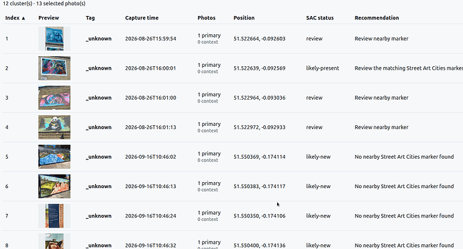Click position 51.550383, -0.174117
Screen dimensions: 463x249
(260, 186)
